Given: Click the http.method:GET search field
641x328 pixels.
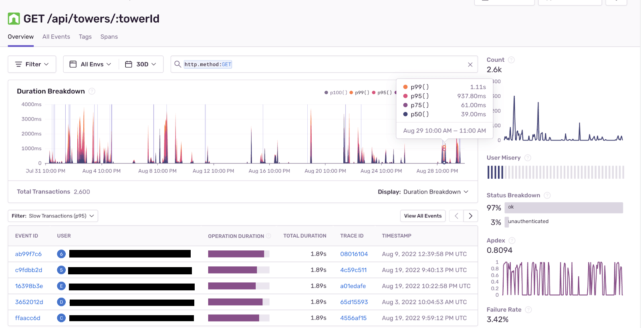Looking at the screenshot, I should tap(320, 64).
